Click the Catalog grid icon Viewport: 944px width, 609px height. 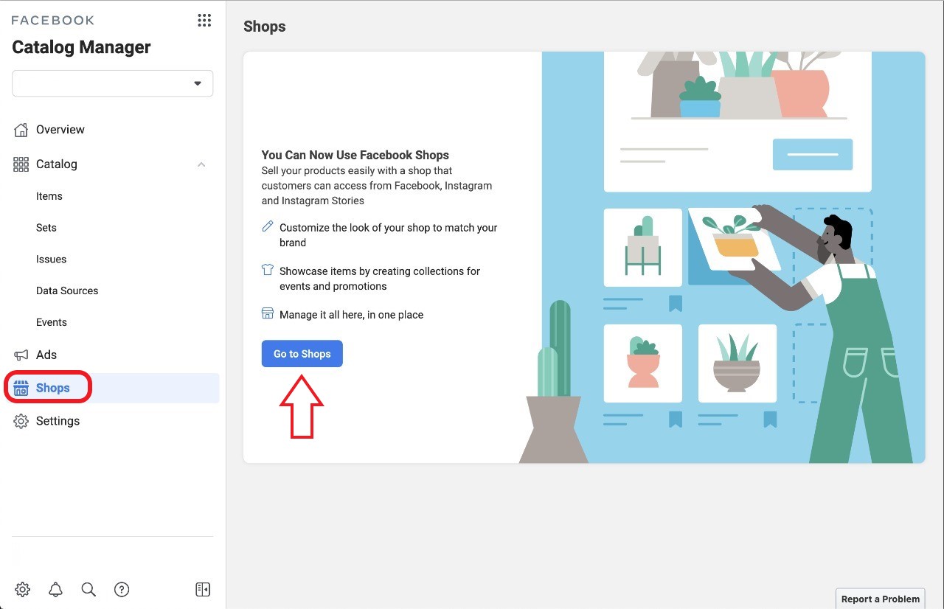21,164
